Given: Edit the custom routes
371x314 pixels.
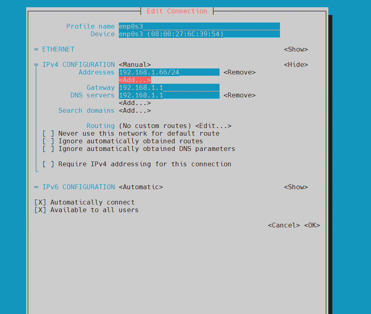Looking at the screenshot, I should (x=213, y=126).
